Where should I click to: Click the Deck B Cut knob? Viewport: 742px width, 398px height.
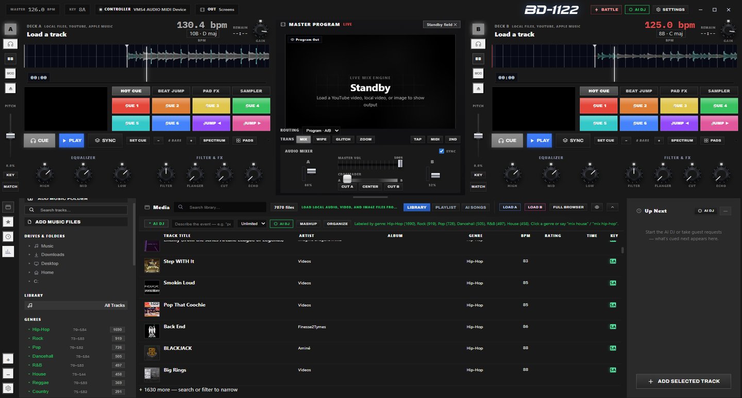[x=692, y=173]
